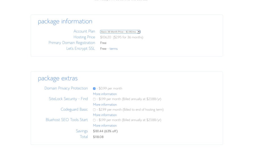The image size is (255, 155).
Task: Click the 'Let's Encrypt SSL' label
Action: click(x=80, y=49)
